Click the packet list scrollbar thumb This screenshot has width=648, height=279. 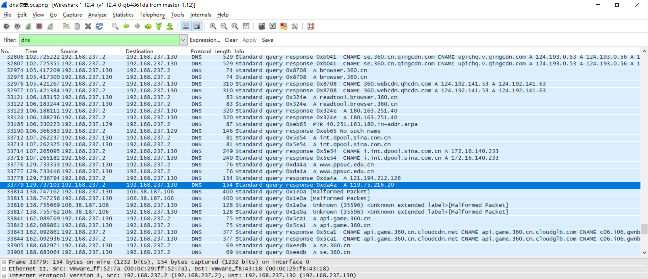[x=644, y=229]
